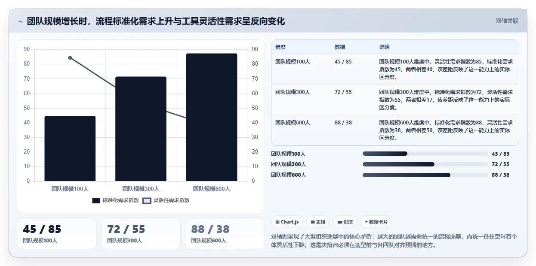Click the progress list label 团队规模600人
Screen dimensions: 536x266
(x=288, y=175)
